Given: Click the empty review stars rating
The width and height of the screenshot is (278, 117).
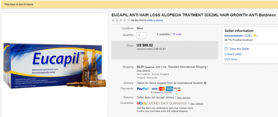Looking at the screenshot, I should [121, 20].
